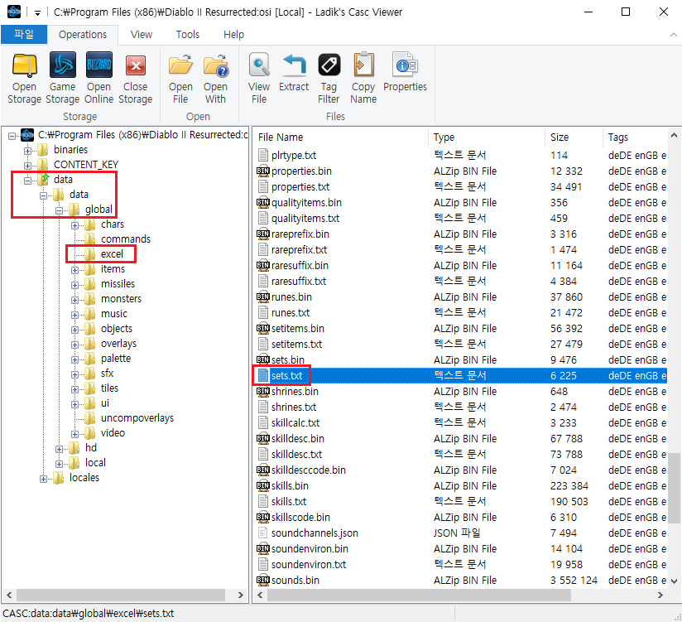Viewport: 682px width, 622px height.
Task: Expand the items folder node
Action: pos(74,270)
